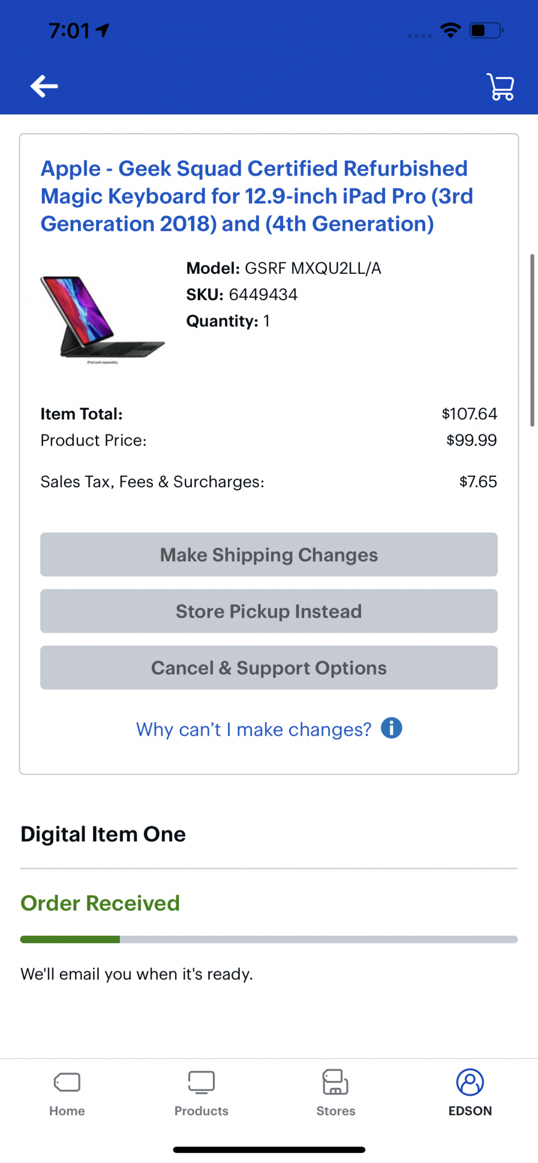Go to the Stores tab label
The height and width of the screenshot is (1163, 538).
click(336, 1111)
